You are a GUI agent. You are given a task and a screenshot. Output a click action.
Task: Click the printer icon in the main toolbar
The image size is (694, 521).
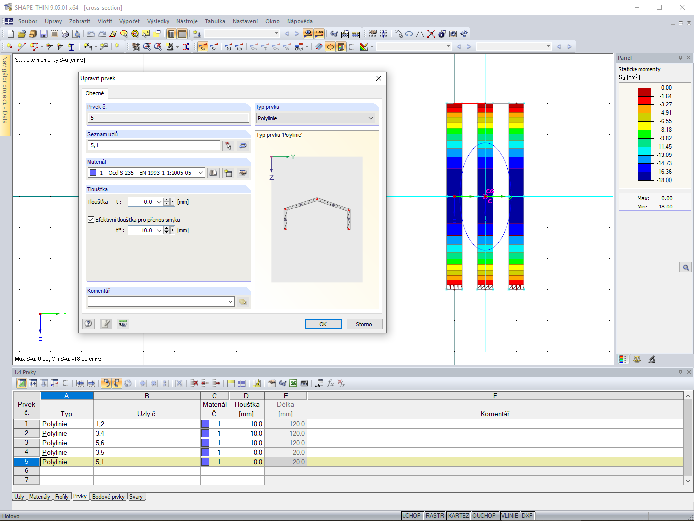coord(65,34)
